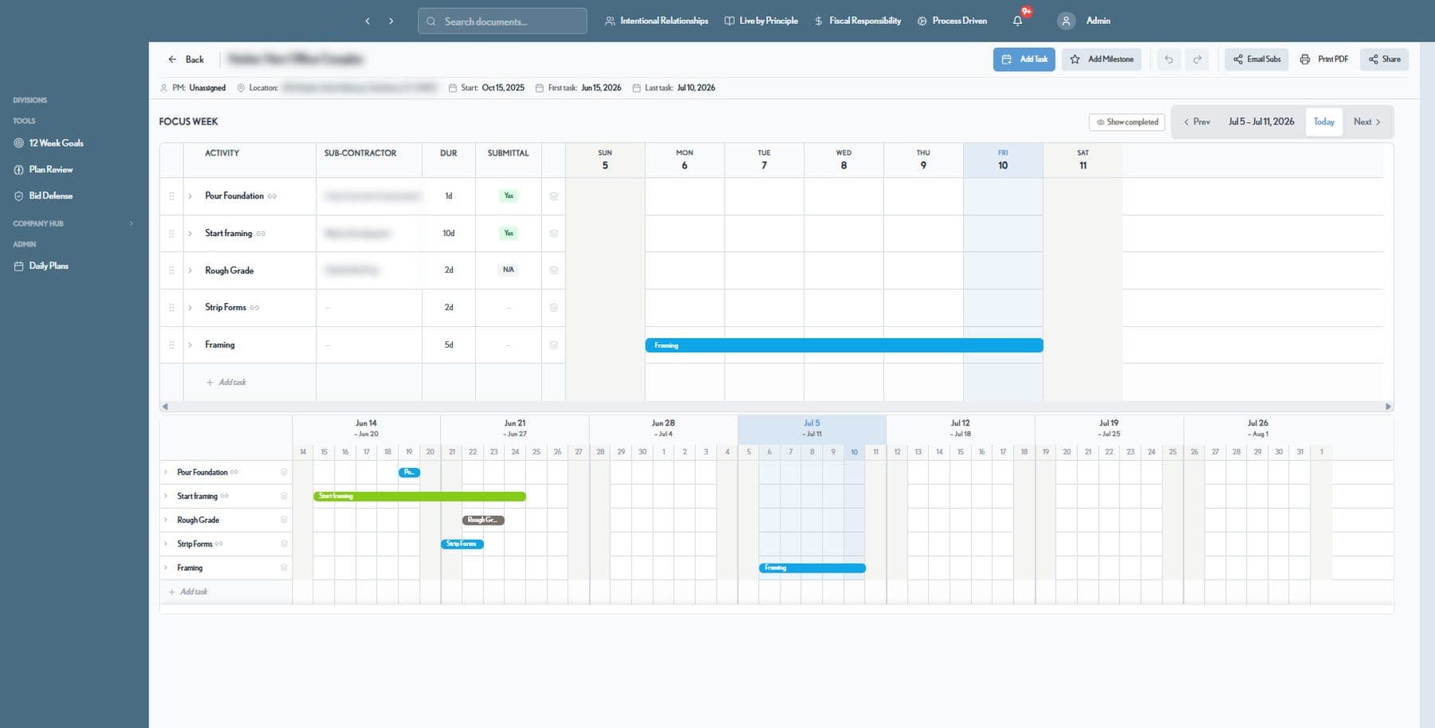Click layers icon in Strip Forms row
1435x728 pixels.
point(553,308)
